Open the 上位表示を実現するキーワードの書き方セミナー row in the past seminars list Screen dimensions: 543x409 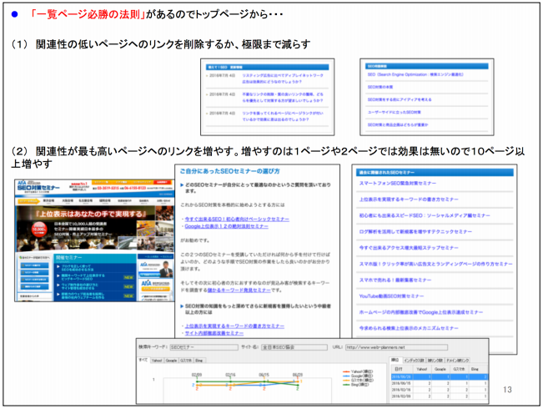coord(409,199)
